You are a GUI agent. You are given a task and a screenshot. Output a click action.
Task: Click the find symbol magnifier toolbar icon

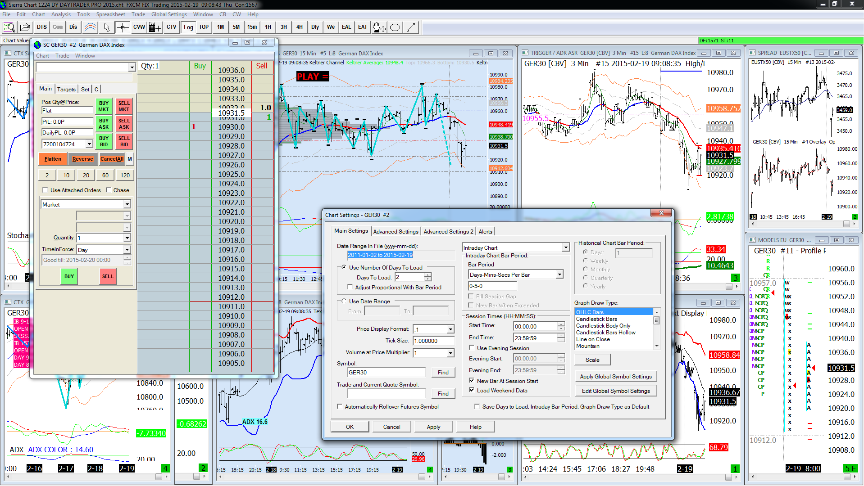click(9, 27)
